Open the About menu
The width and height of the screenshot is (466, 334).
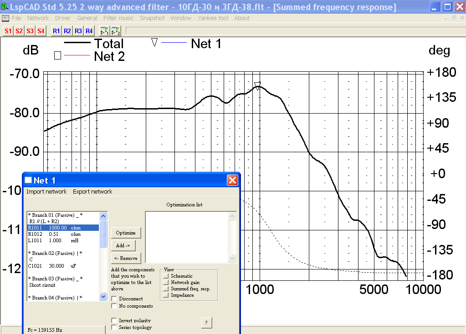click(x=242, y=18)
